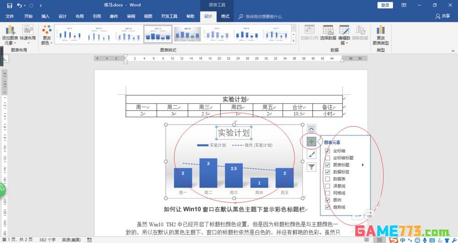This screenshot has height=243, width=458.
Task: Check the 坐标轴标题 checkbox
Action: coord(327,158)
